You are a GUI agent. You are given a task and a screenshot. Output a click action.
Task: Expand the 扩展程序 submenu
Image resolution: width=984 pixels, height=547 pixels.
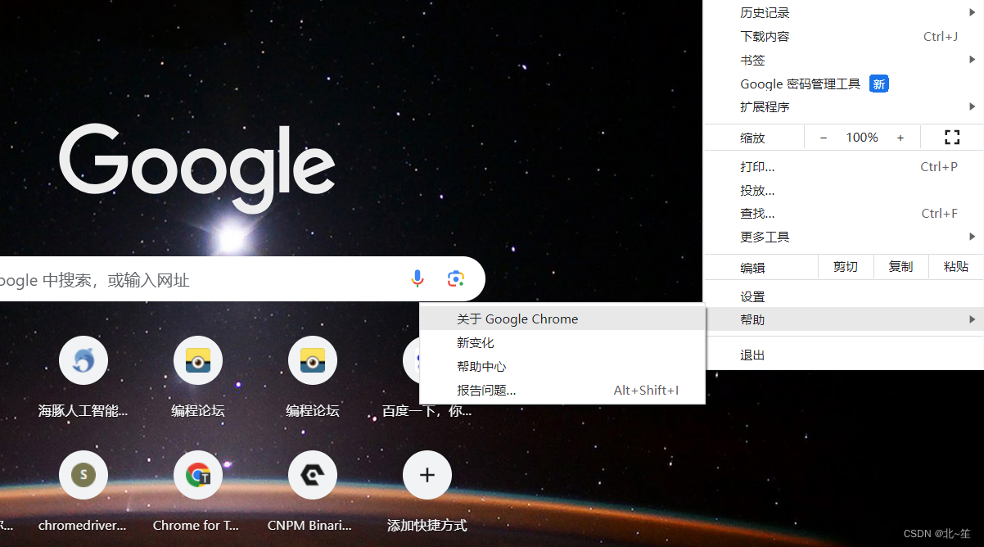point(844,106)
